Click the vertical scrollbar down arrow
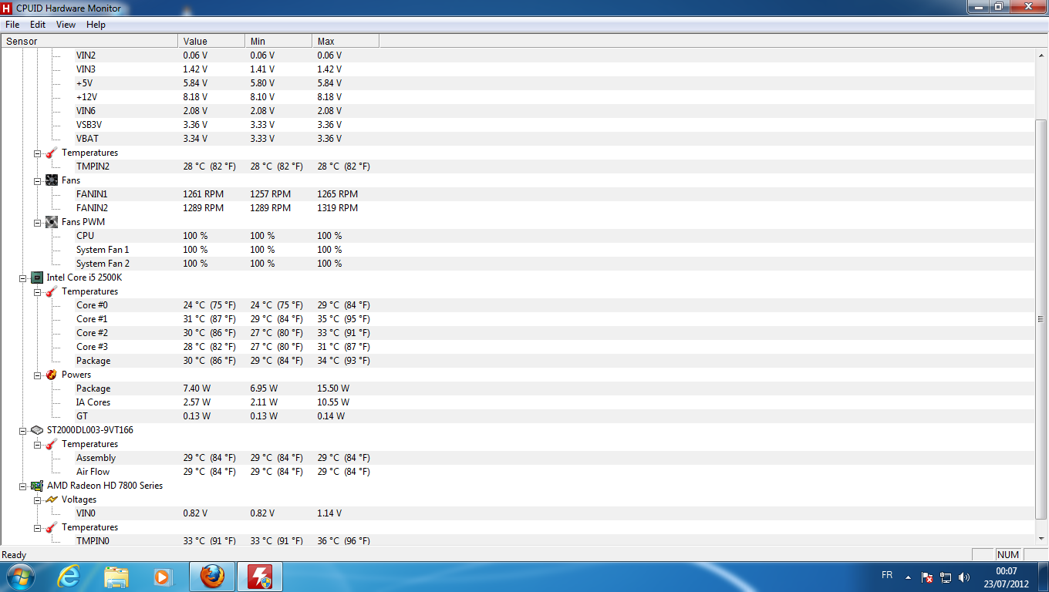 tap(1041, 537)
